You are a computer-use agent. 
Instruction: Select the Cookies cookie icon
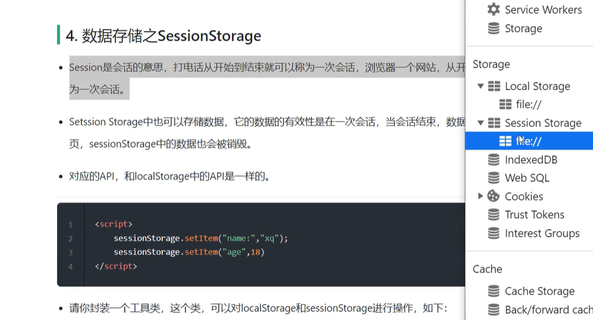pos(493,196)
